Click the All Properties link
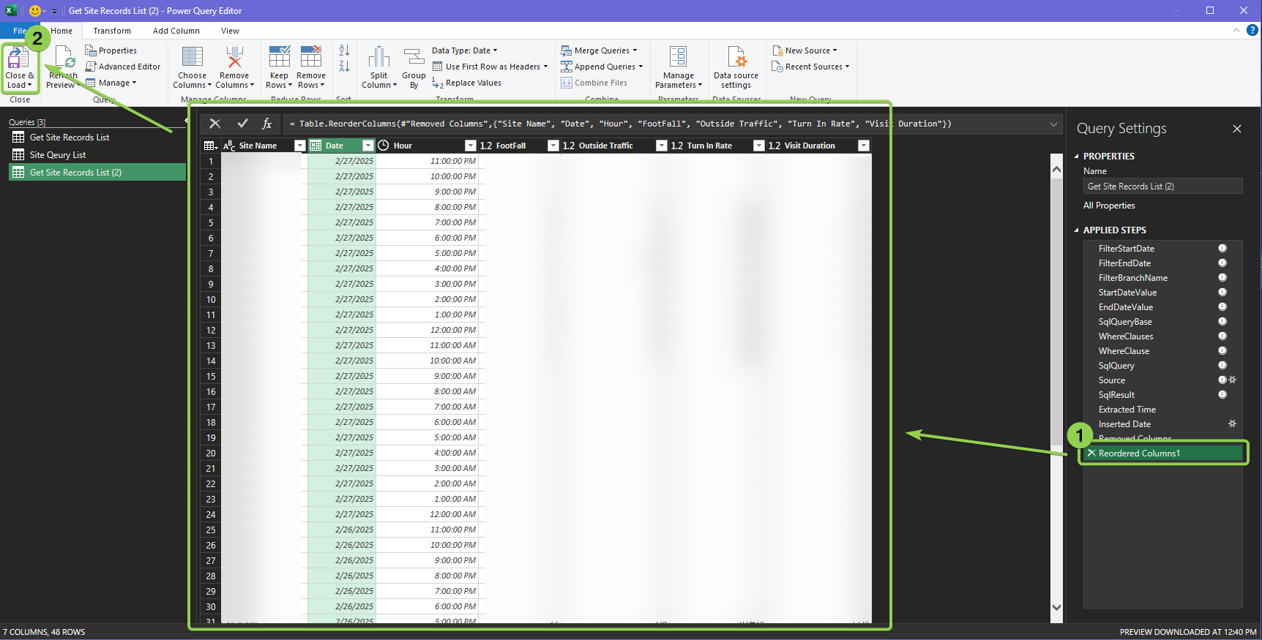The width and height of the screenshot is (1262, 640). pos(1109,206)
